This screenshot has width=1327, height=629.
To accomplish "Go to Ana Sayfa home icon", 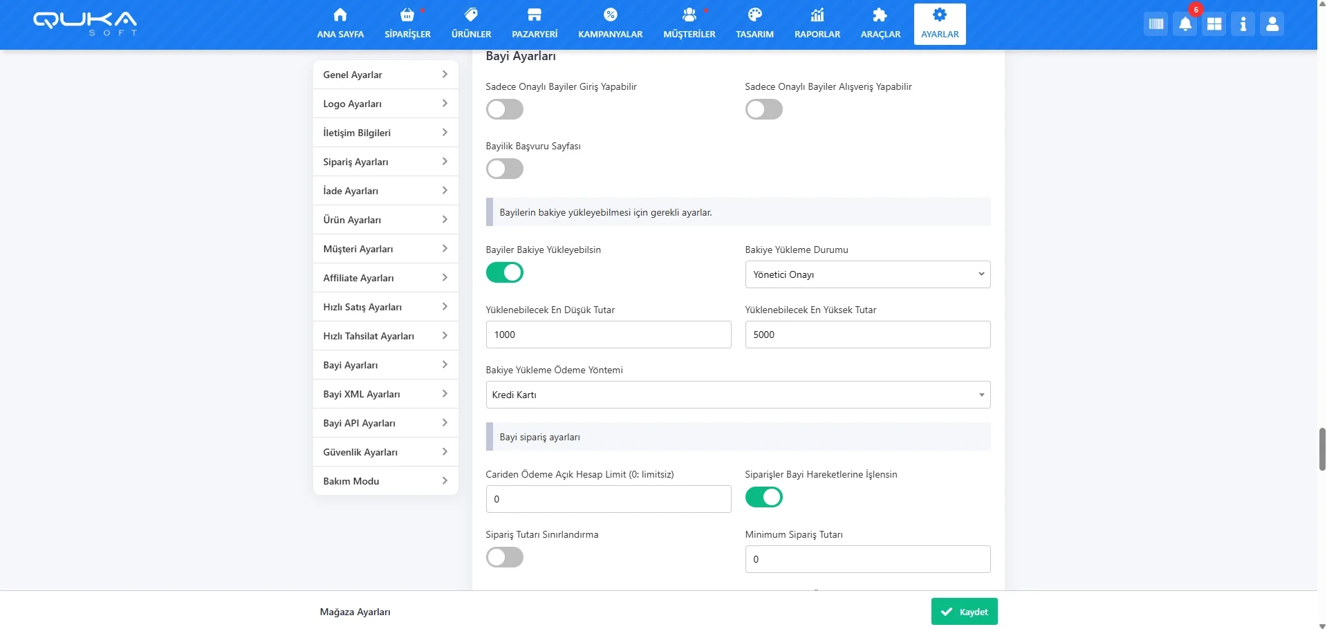I will point(340,24).
